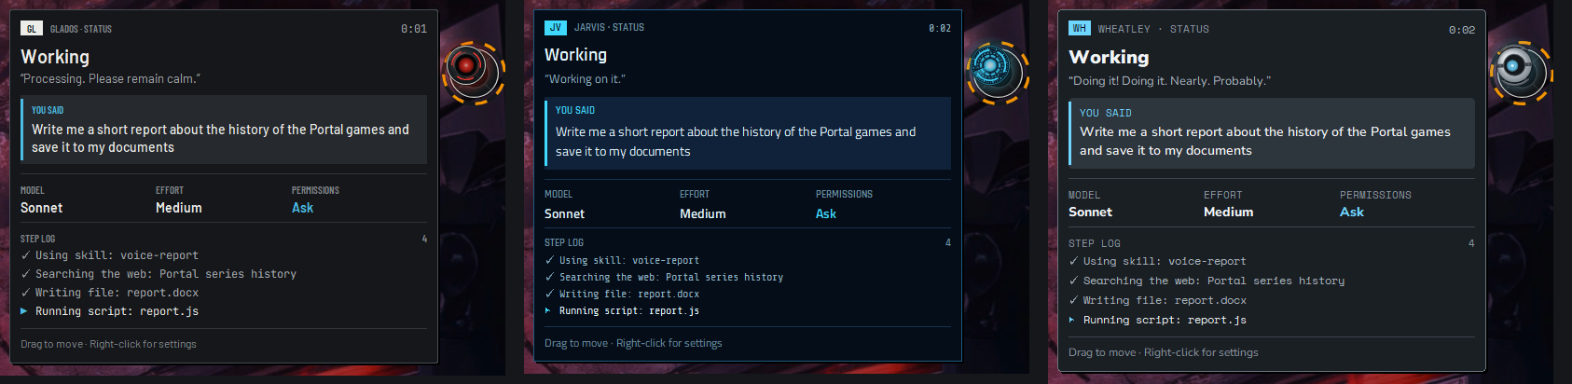Click the 'Drag to move' hint in JARVIS panel
The width and height of the screenshot is (1572, 384).
coord(633,343)
